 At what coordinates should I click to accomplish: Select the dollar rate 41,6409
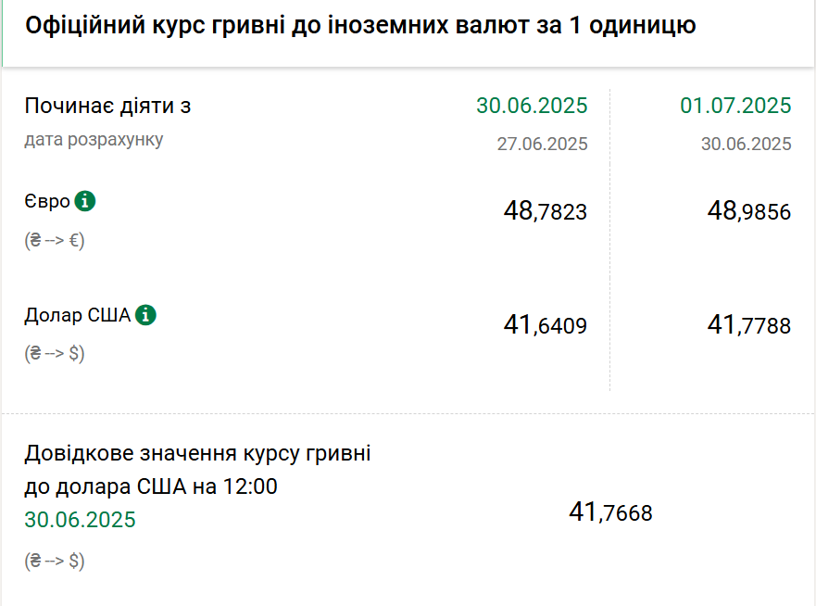(545, 325)
